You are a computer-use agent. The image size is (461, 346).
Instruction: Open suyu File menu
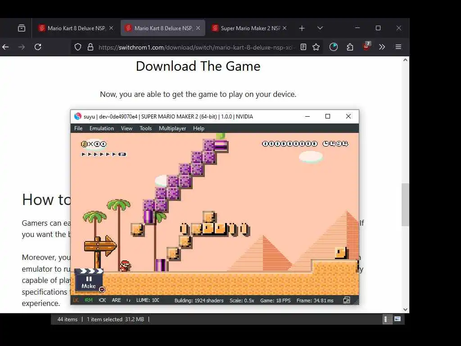78,128
